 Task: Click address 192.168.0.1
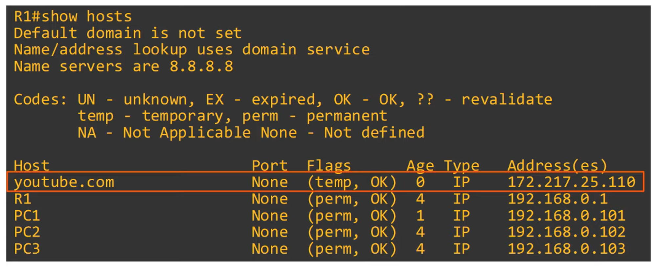557,199
